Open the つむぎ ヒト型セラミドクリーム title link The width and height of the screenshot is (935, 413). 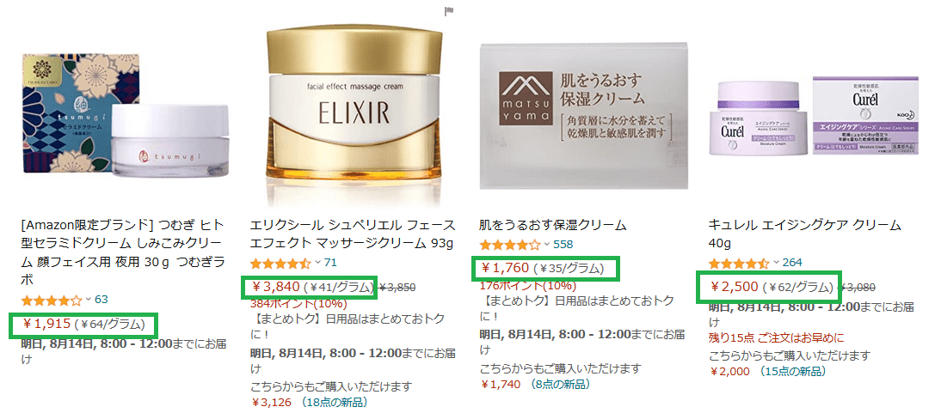click(124, 252)
